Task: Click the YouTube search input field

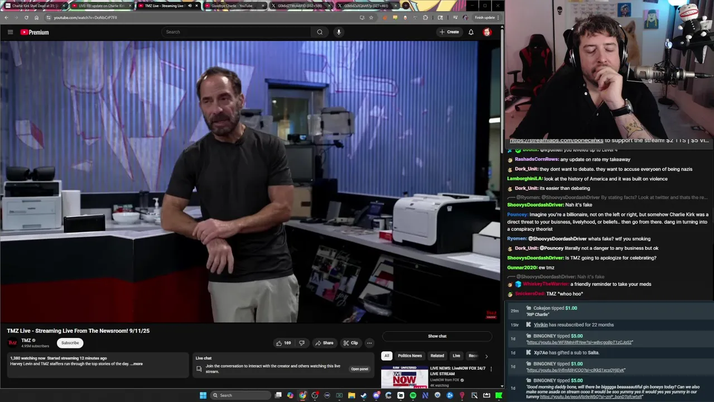Action: click(x=237, y=32)
